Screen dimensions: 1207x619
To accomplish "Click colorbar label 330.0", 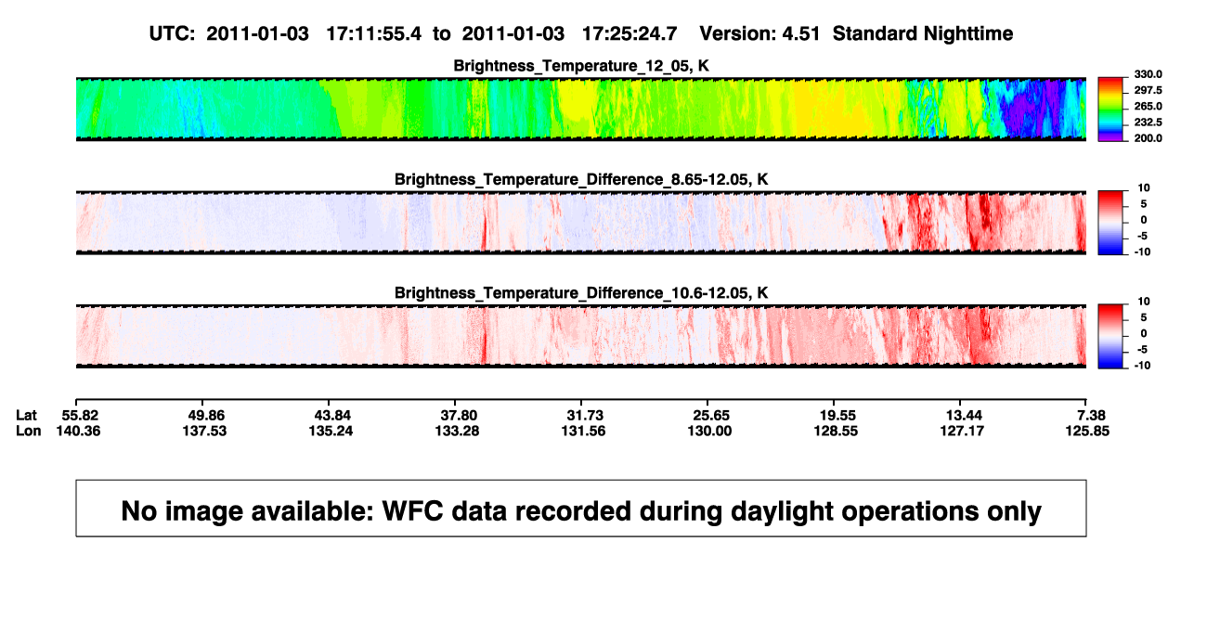I will tap(1148, 75).
